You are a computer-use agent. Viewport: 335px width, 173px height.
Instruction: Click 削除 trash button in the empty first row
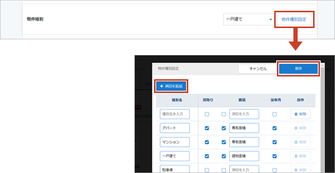[x=300, y=114]
